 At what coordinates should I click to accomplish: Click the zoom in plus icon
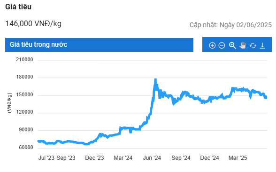pyautogui.click(x=212, y=45)
